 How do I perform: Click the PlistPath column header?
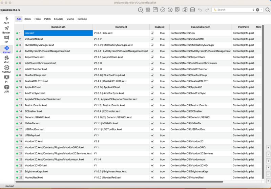coord(243,27)
